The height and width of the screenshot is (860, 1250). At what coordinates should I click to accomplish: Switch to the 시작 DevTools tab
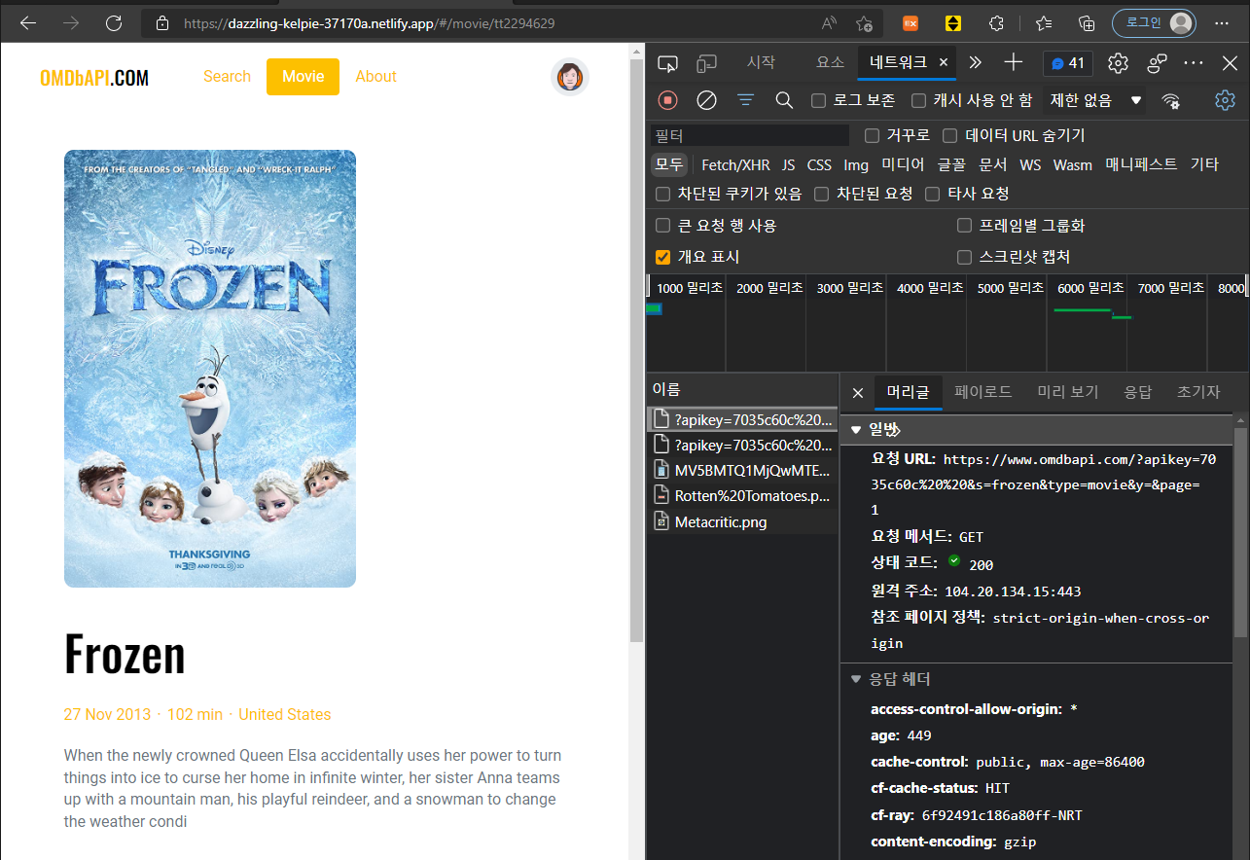761,62
